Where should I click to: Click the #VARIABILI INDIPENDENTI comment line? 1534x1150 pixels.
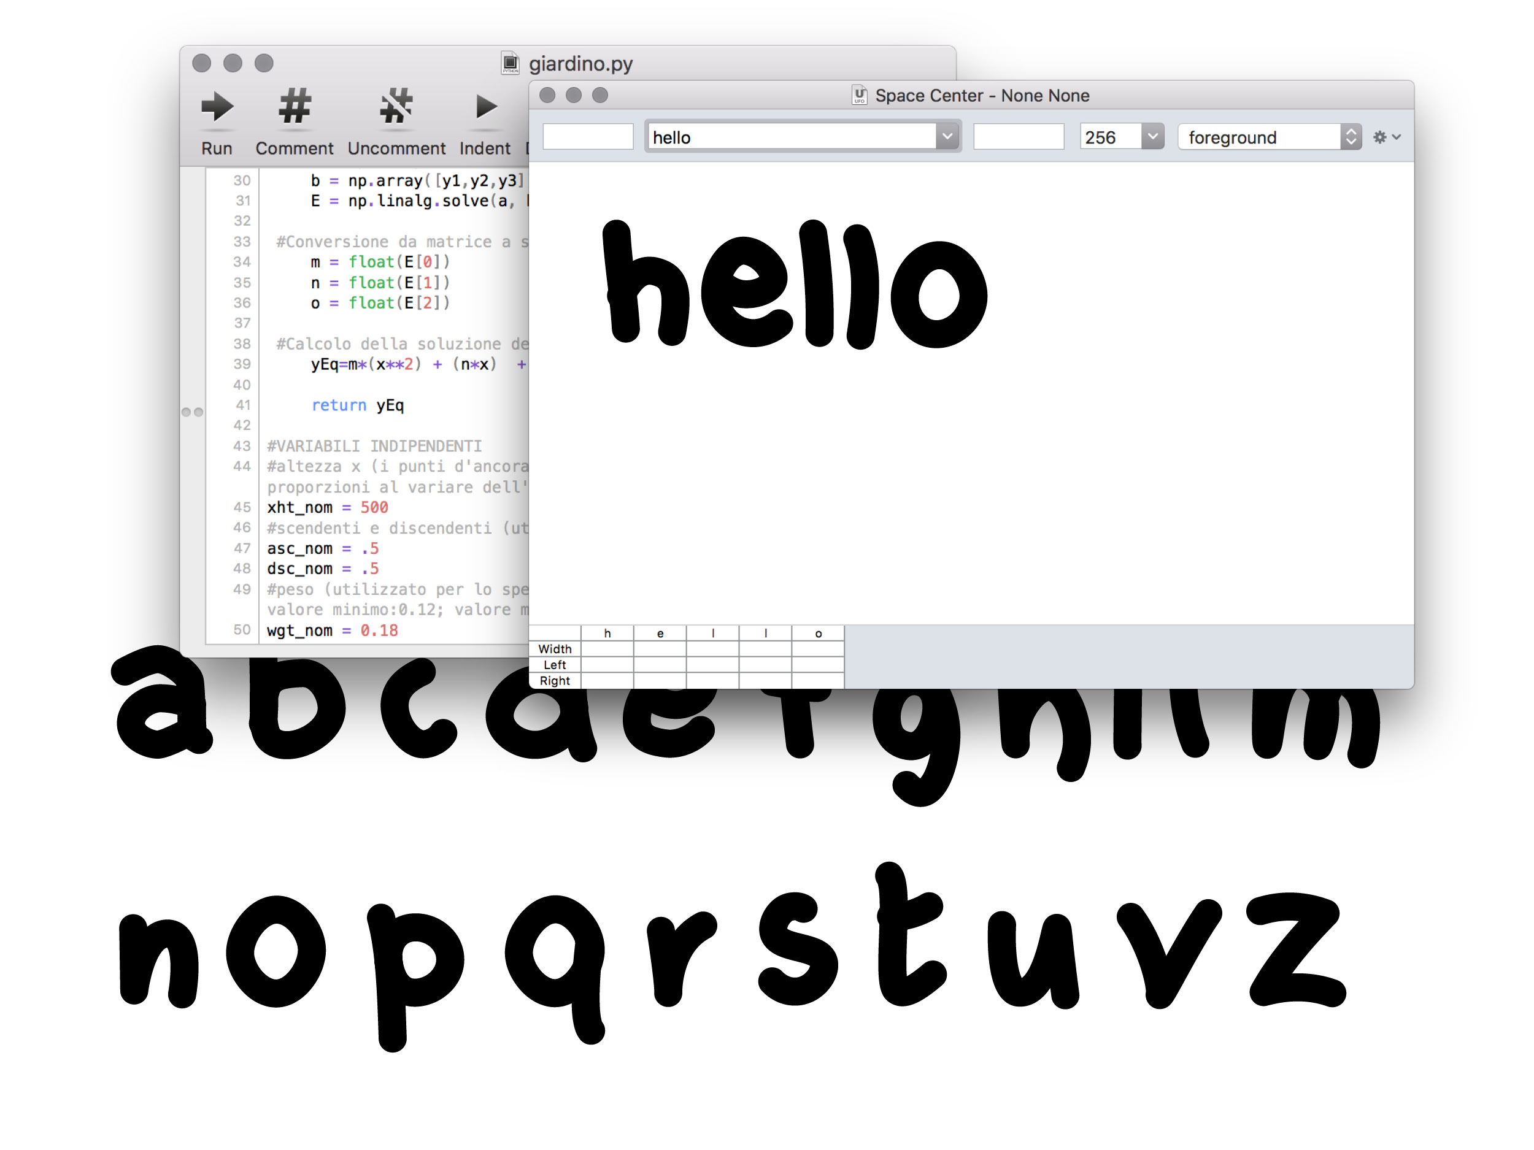pyautogui.click(x=374, y=446)
